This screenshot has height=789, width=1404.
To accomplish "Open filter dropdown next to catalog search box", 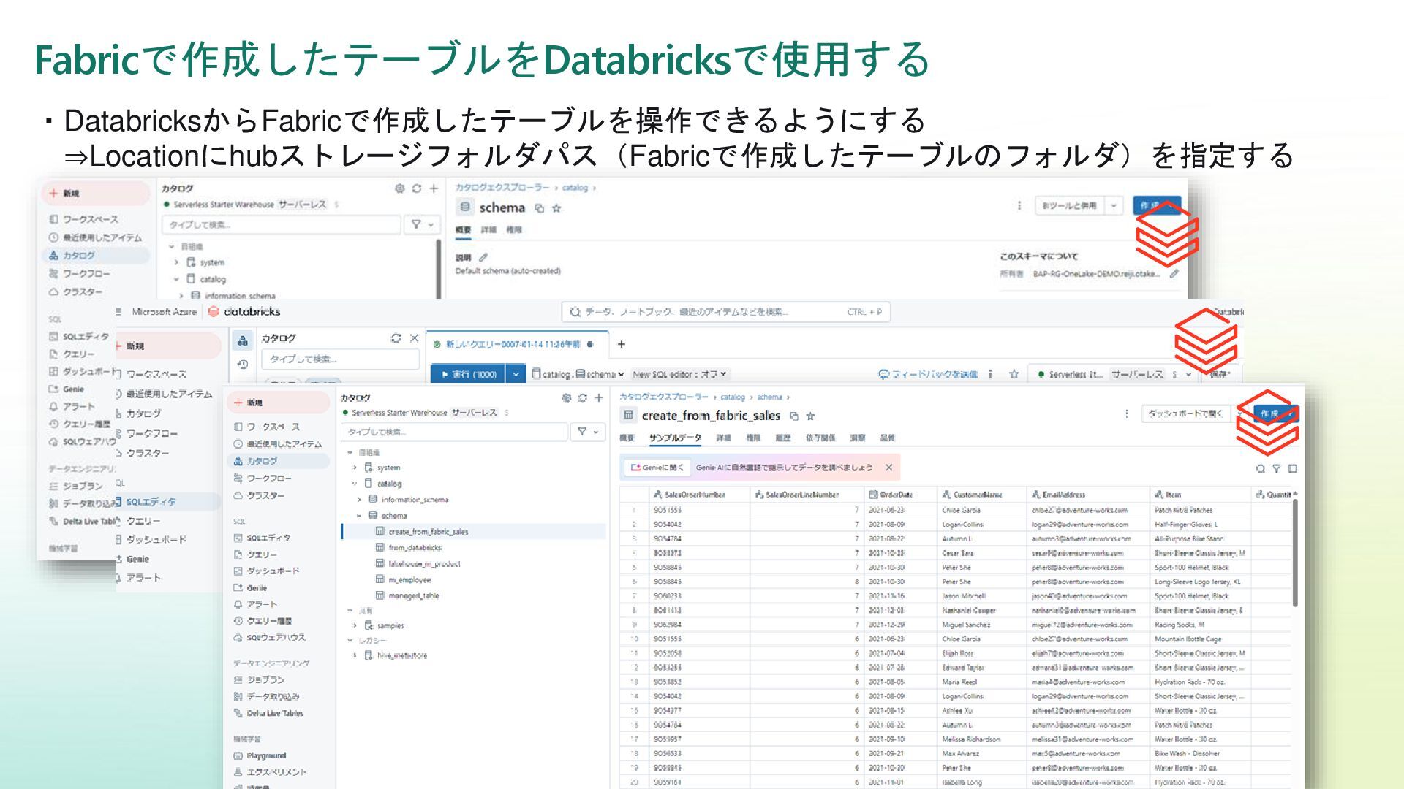I will pos(587,432).
